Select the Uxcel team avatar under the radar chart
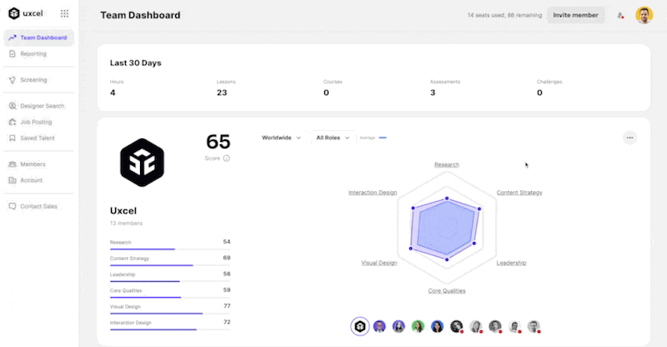Screen dimensions: 667x347 coord(360,326)
